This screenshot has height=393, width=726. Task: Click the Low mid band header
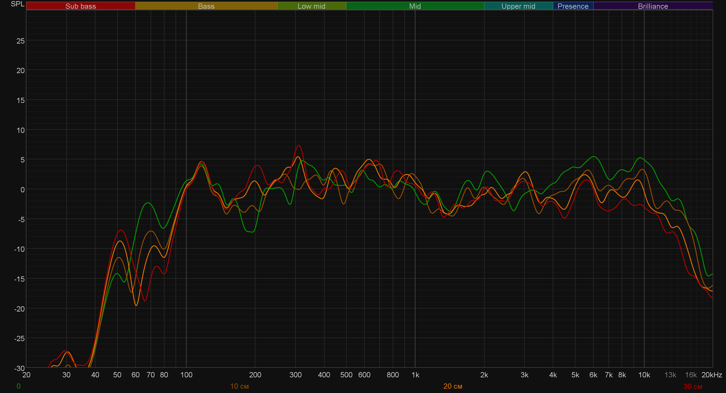click(311, 6)
